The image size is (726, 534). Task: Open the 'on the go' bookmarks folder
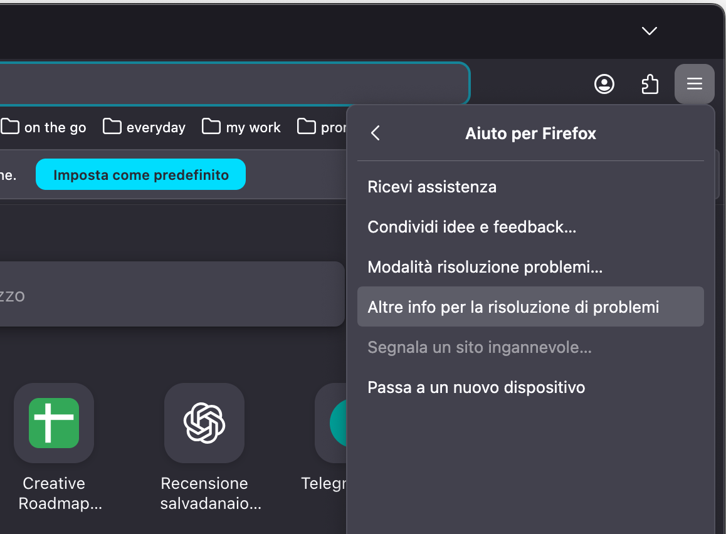(43, 127)
